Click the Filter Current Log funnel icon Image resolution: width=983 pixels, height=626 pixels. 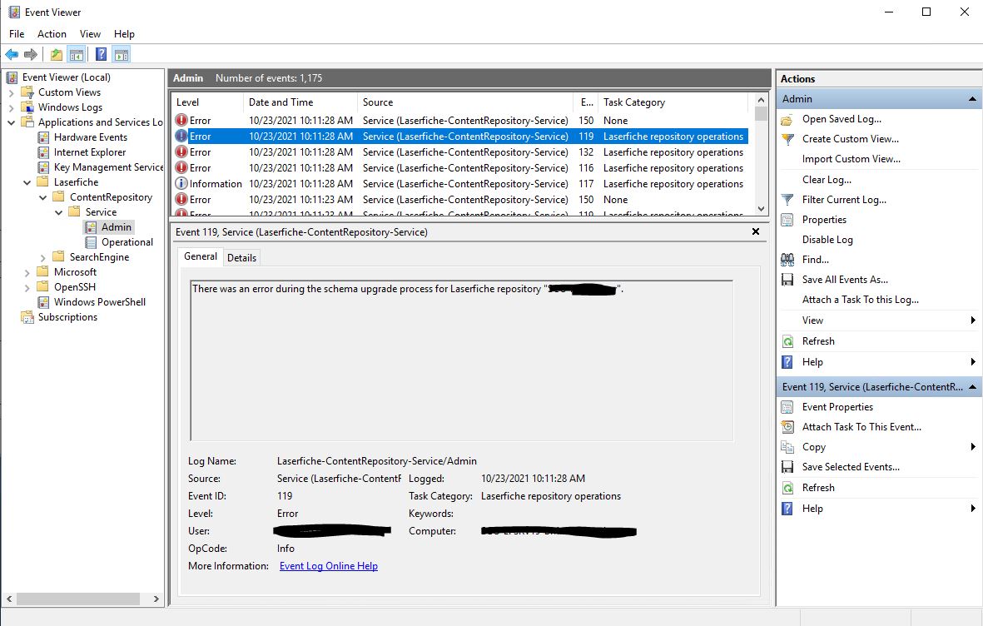pyautogui.click(x=787, y=200)
